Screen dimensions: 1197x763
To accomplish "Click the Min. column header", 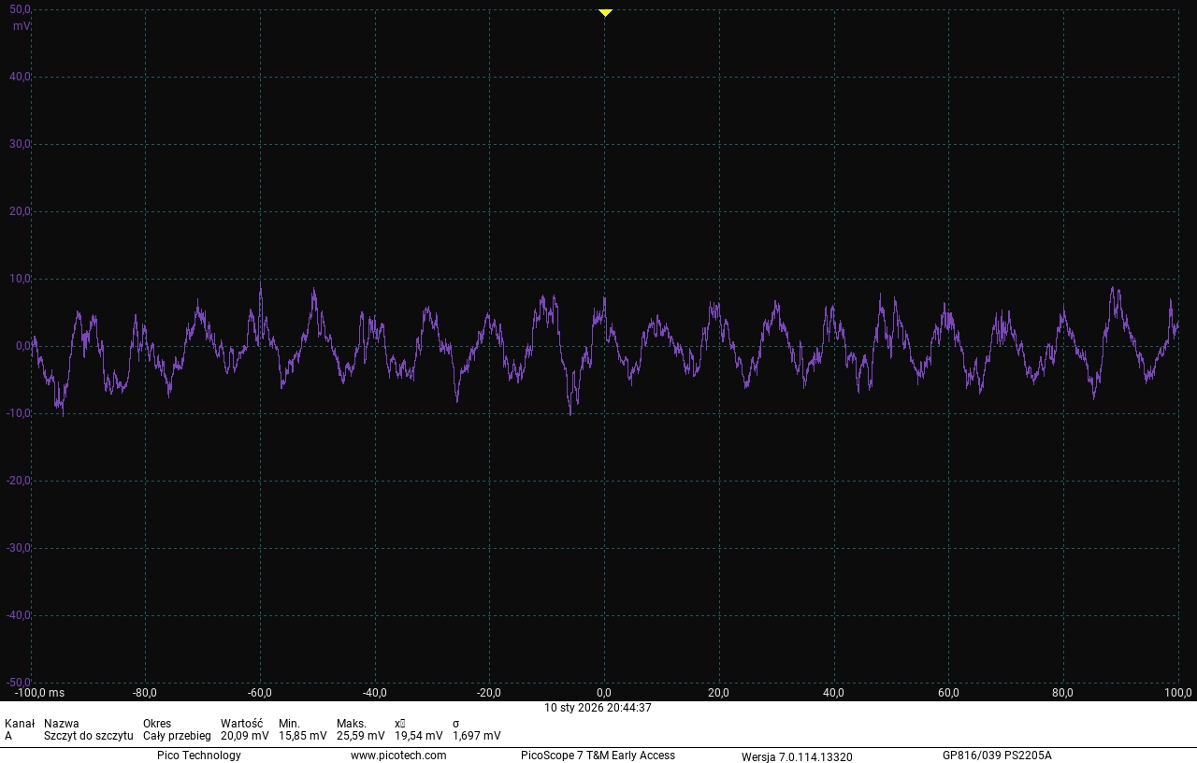I will click(x=289, y=724).
